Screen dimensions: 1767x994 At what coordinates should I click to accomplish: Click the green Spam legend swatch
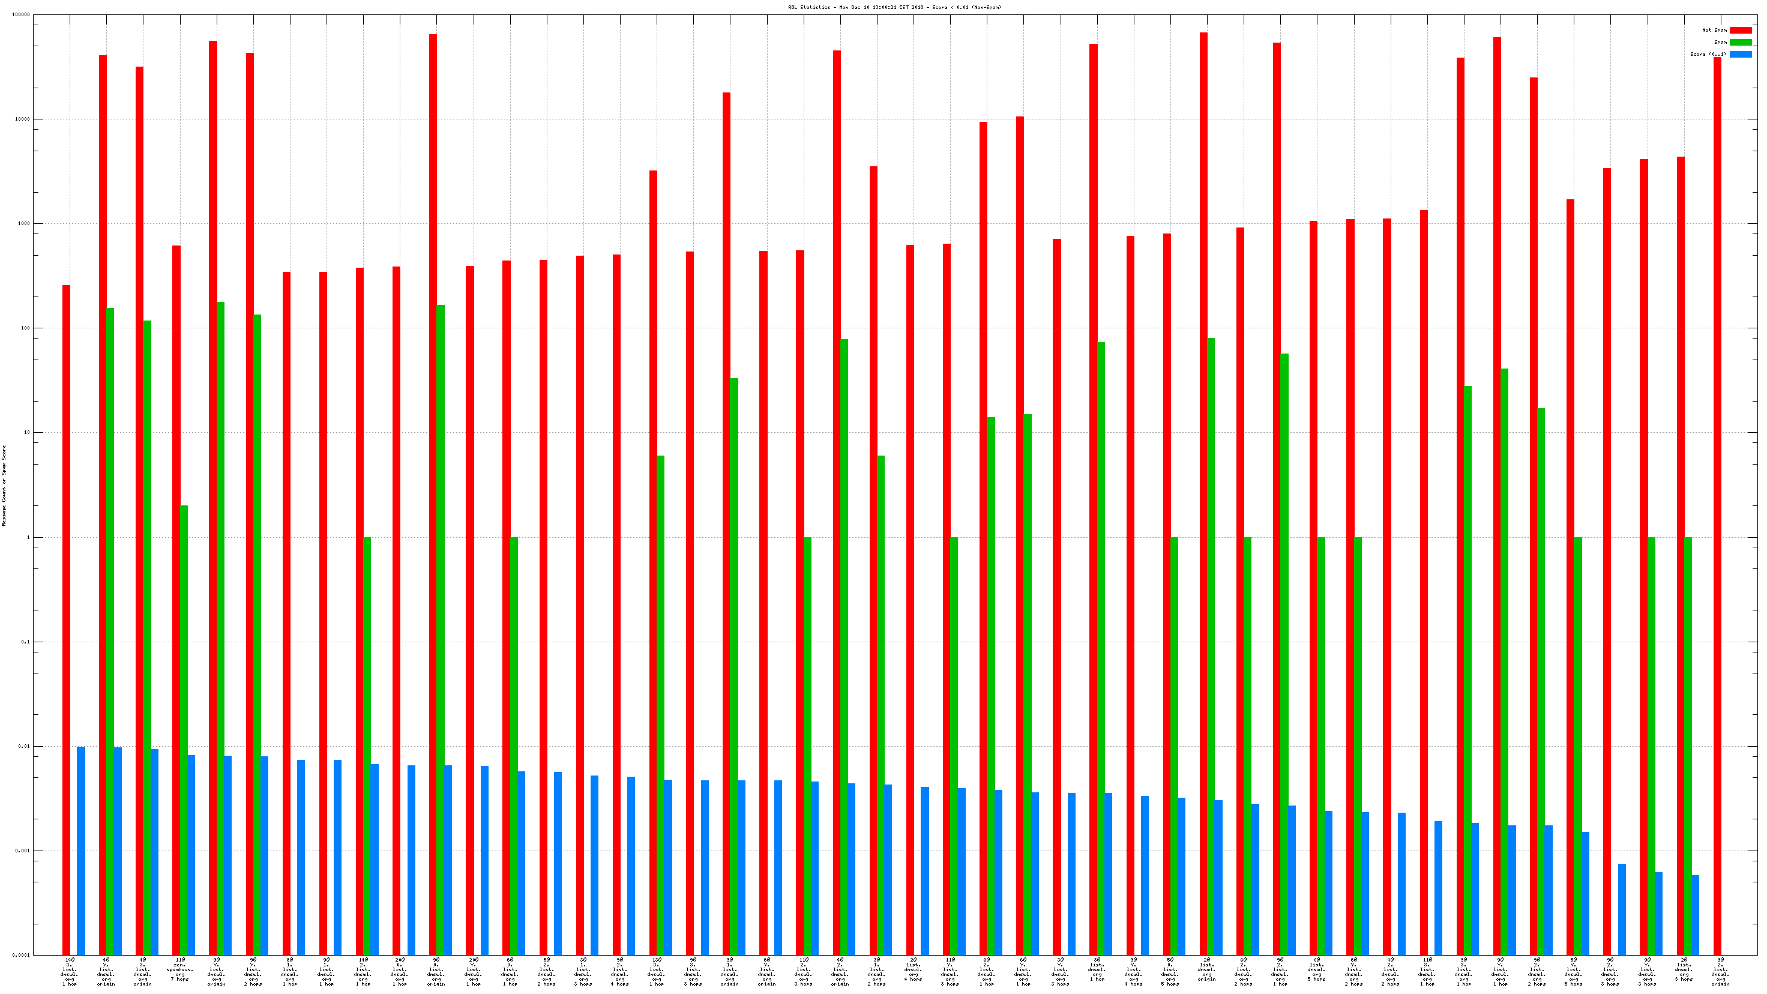coord(1740,43)
